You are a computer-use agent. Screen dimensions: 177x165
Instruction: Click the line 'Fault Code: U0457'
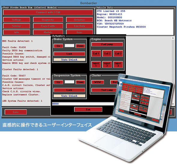[14, 76]
